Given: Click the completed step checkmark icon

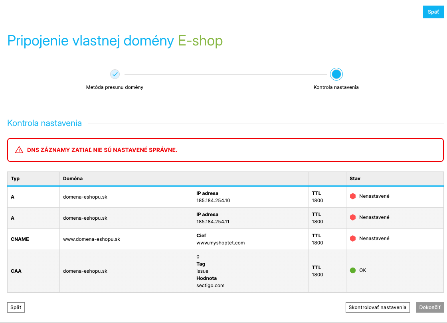Looking at the screenshot, I should pyautogui.click(x=115, y=74).
